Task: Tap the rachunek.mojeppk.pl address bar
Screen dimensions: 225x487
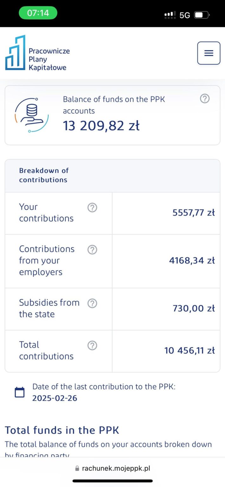Action: [x=113, y=468]
